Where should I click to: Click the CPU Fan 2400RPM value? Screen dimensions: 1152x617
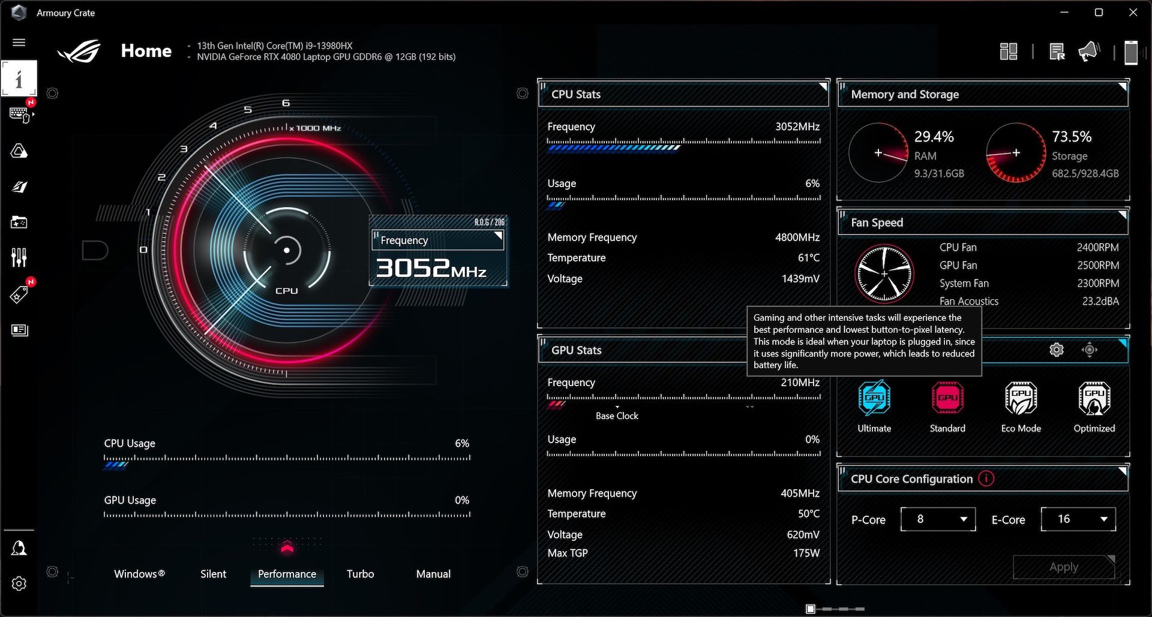[x=1097, y=247]
